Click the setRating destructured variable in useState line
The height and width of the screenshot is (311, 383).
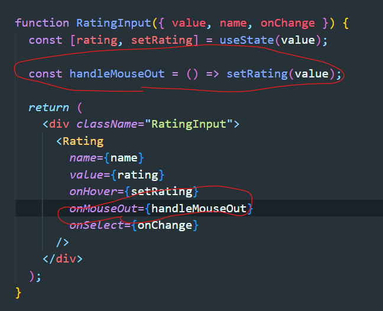(x=162, y=40)
